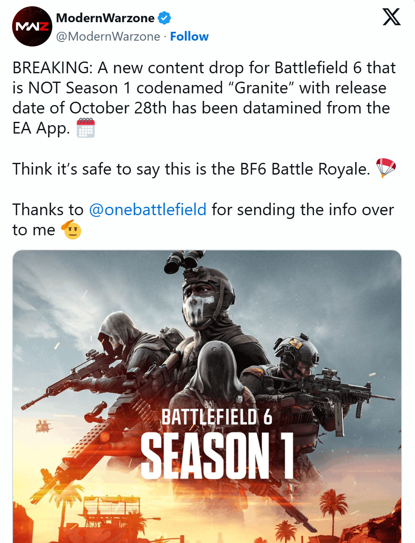Click the blue verified badge
This screenshot has width=415, height=543.
point(164,18)
